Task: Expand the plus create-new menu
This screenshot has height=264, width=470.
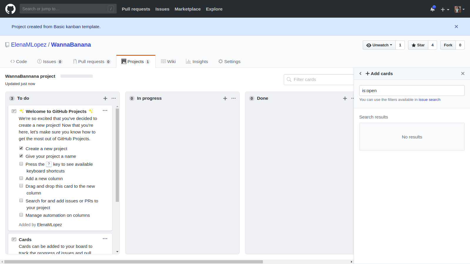Action: (445, 9)
